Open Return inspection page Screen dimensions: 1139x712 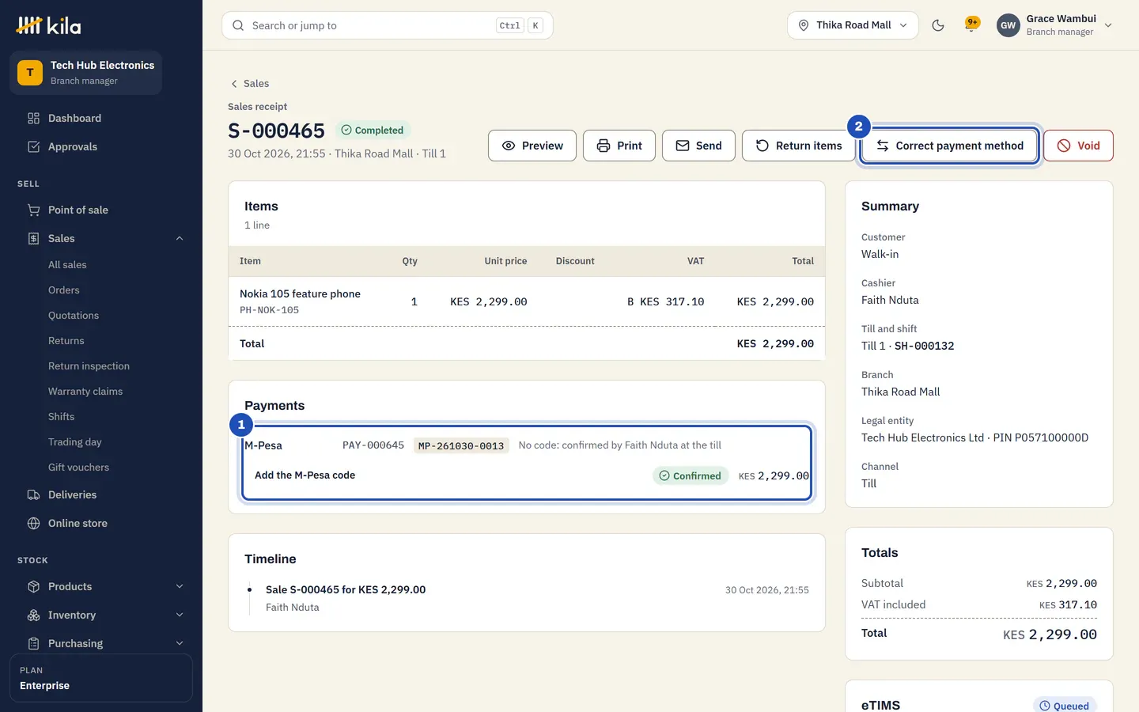pyautogui.click(x=89, y=366)
